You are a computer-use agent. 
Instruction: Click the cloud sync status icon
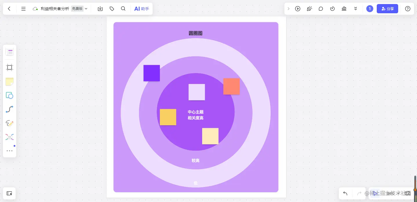point(35,9)
